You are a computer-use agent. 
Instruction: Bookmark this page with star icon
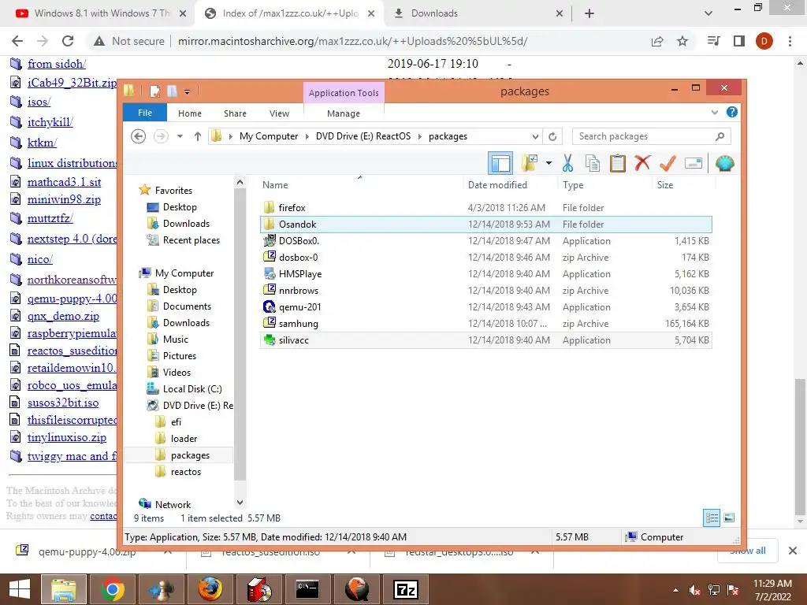682,41
